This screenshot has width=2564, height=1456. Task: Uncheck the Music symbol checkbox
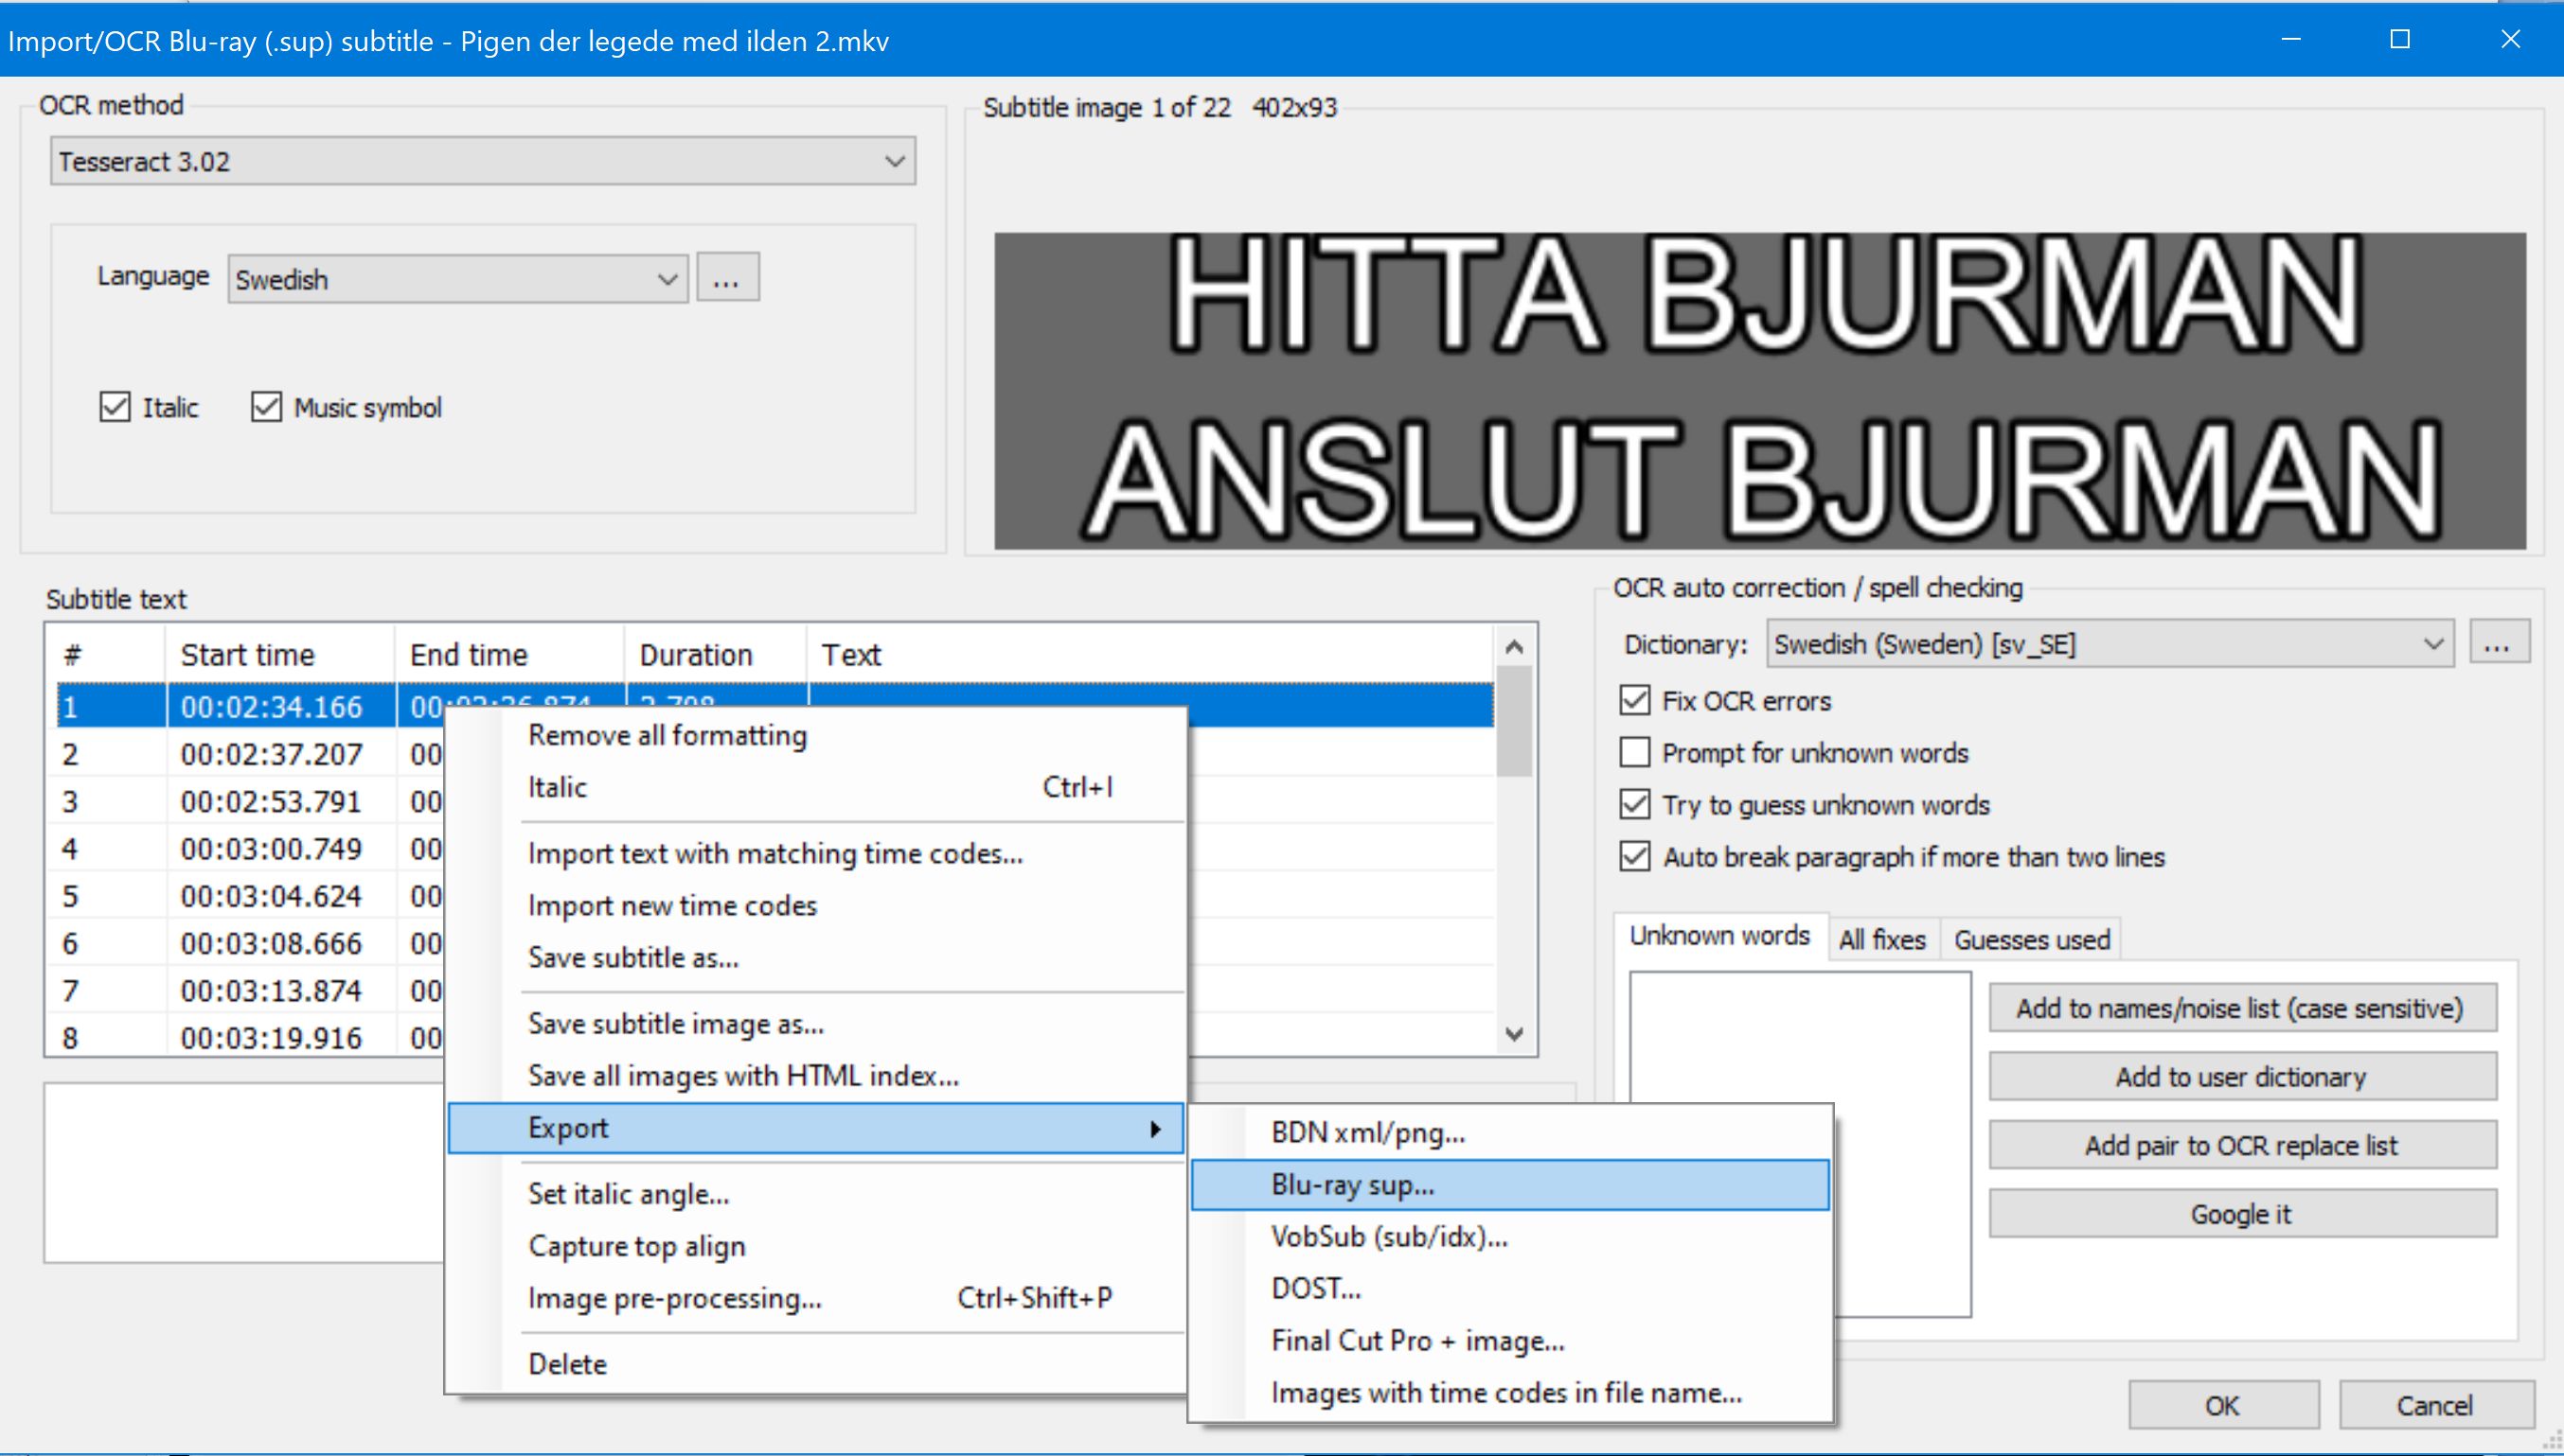click(266, 407)
